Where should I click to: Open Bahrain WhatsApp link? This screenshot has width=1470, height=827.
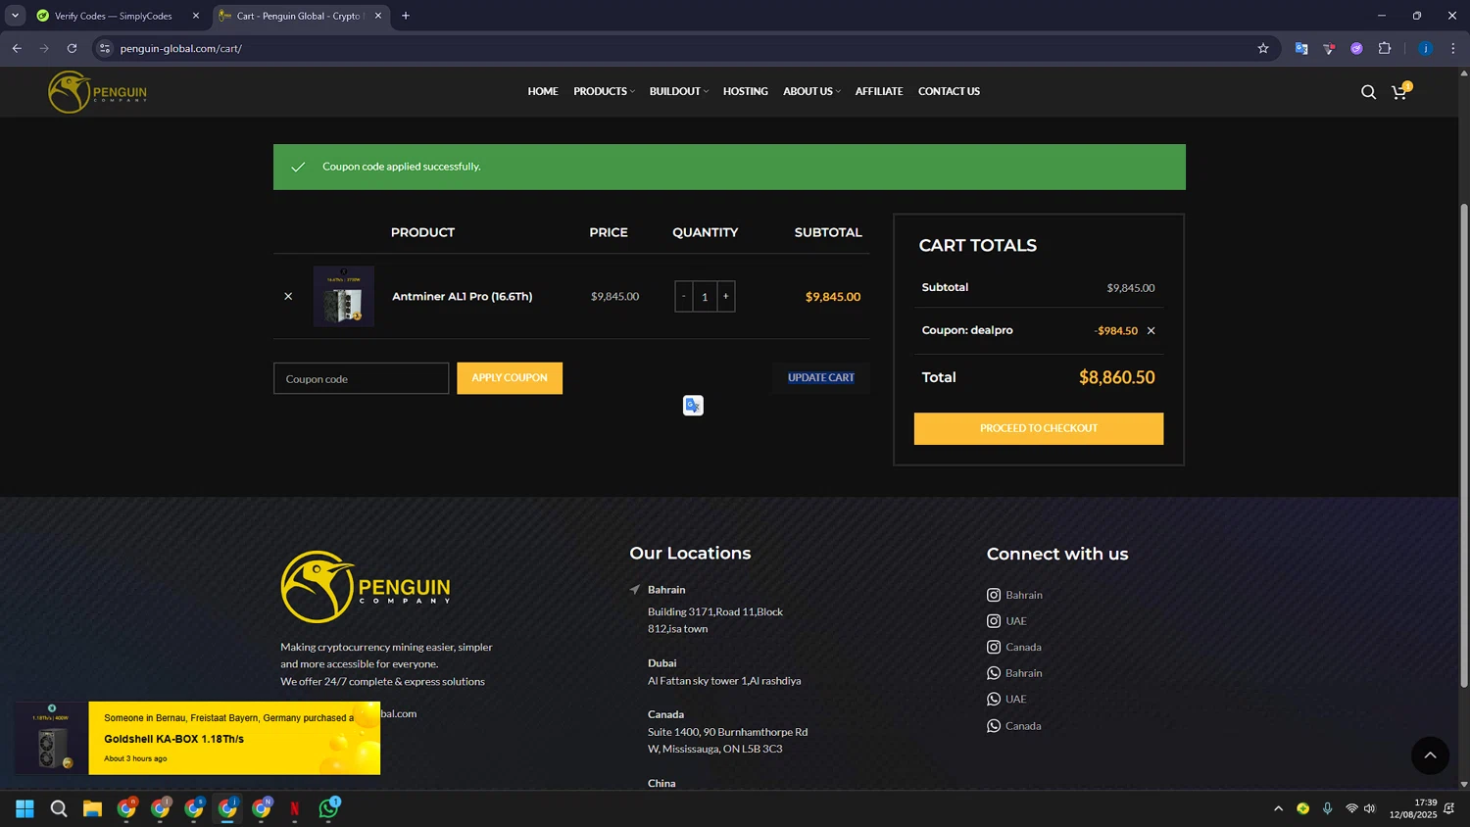[x=1014, y=673]
